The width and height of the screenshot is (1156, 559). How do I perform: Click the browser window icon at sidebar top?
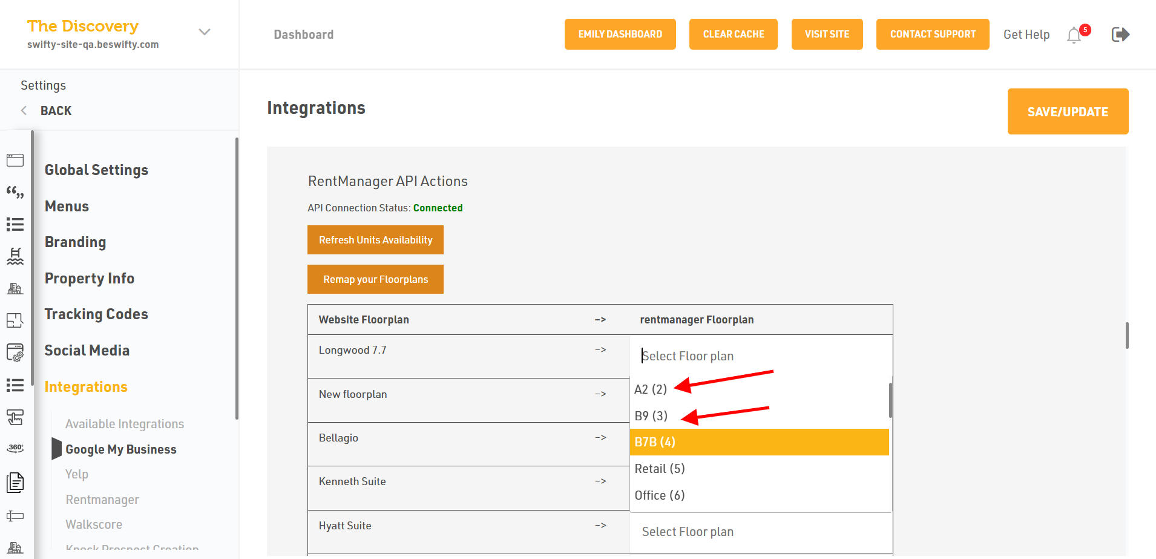[x=15, y=160]
